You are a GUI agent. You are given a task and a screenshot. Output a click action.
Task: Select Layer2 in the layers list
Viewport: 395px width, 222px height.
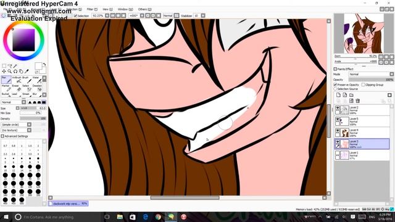point(362,110)
